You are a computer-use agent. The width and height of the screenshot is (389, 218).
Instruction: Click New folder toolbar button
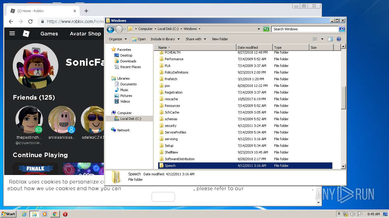point(220,39)
